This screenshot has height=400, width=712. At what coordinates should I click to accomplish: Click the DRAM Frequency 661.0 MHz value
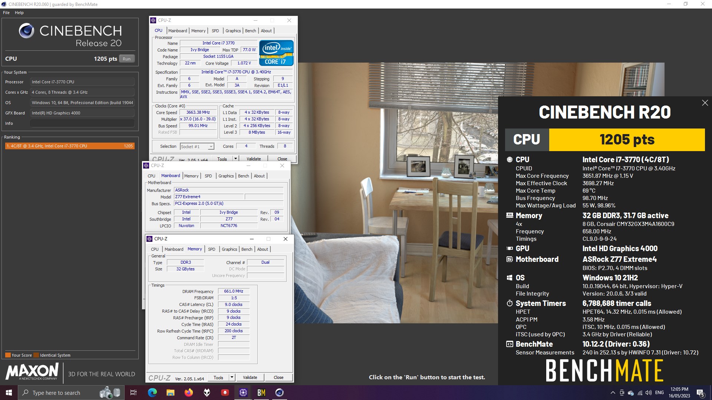click(x=234, y=291)
